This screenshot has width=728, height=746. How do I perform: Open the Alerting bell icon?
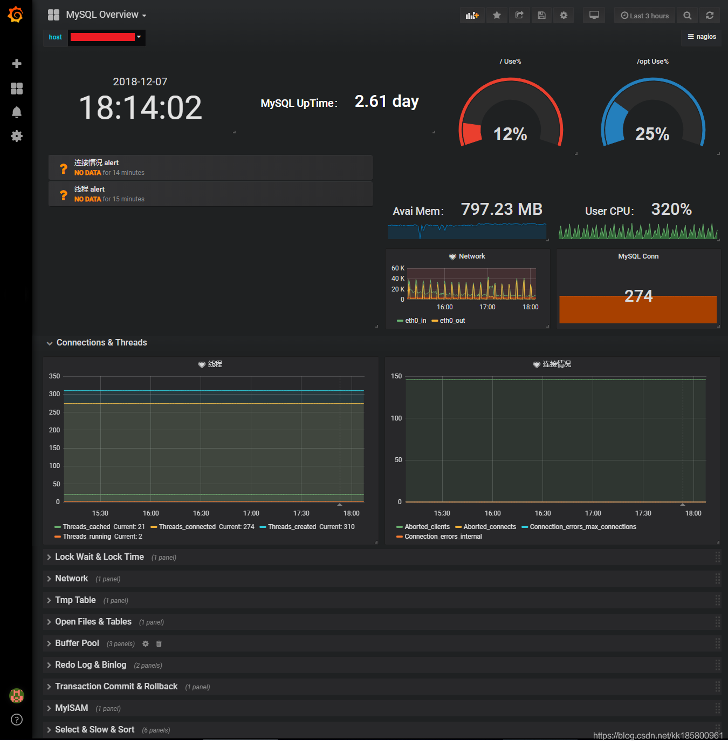17,112
